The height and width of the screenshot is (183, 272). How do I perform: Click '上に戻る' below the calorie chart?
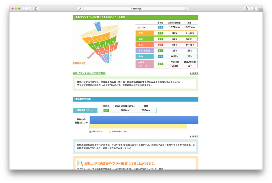(194, 136)
